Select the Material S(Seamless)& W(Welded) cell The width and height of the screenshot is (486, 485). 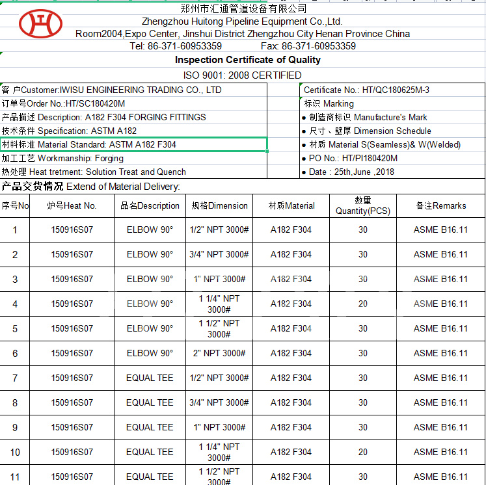tap(392, 144)
